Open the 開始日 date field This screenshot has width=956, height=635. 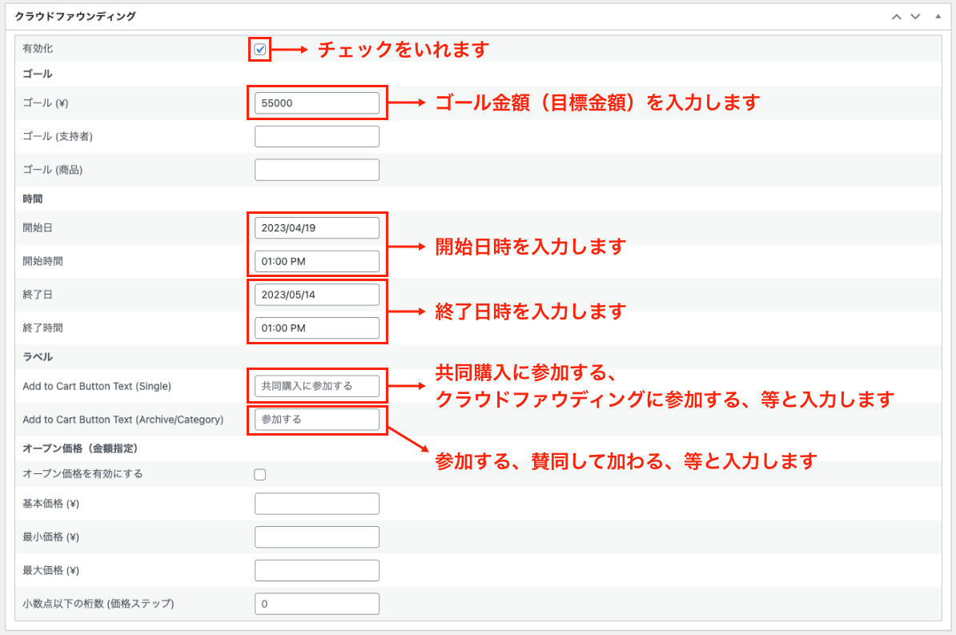point(316,228)
